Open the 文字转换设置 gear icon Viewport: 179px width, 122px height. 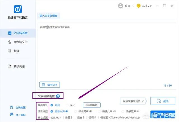click(58, 96)
